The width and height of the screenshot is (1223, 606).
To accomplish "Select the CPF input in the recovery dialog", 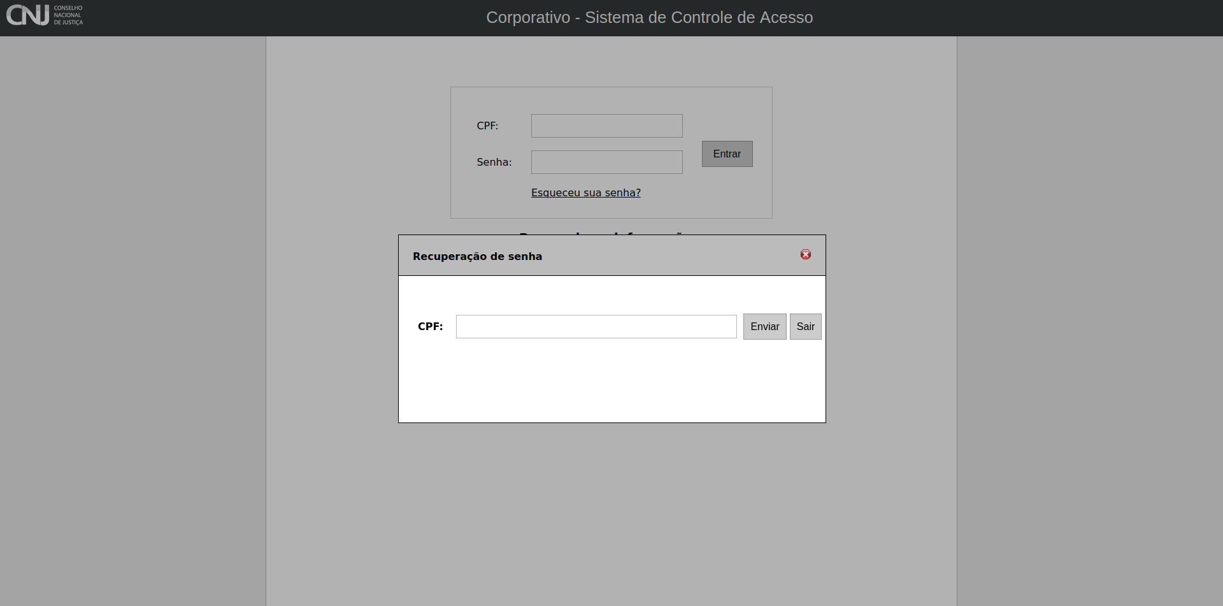I will (596, 326).
